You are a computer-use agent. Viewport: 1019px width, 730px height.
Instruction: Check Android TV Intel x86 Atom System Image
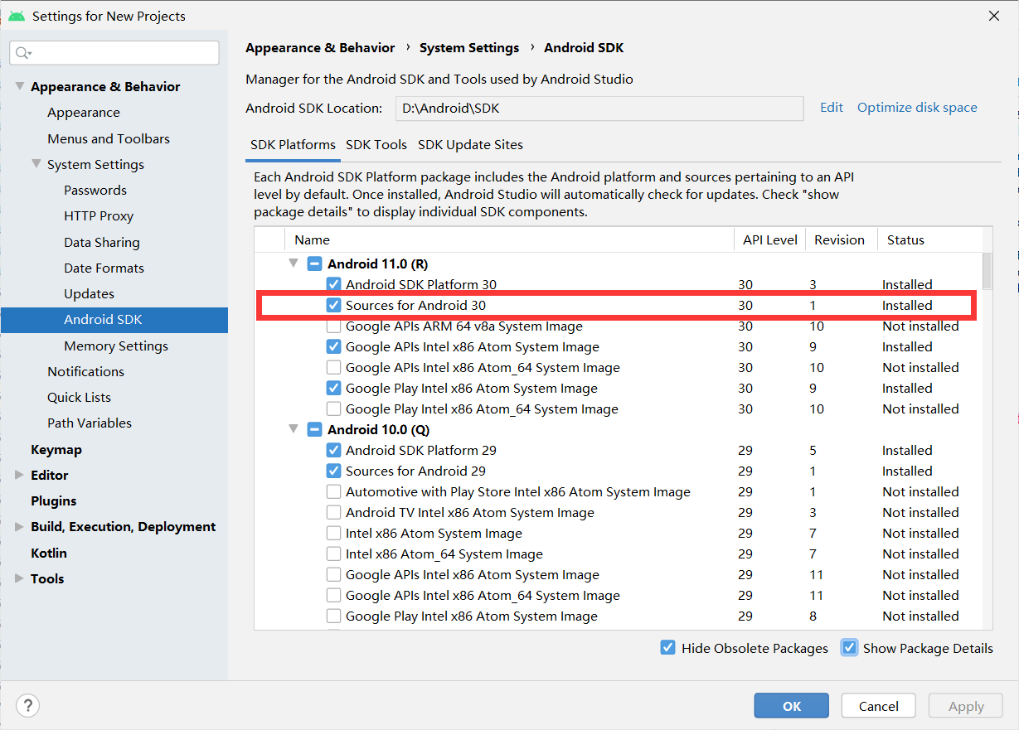point(333,513)
